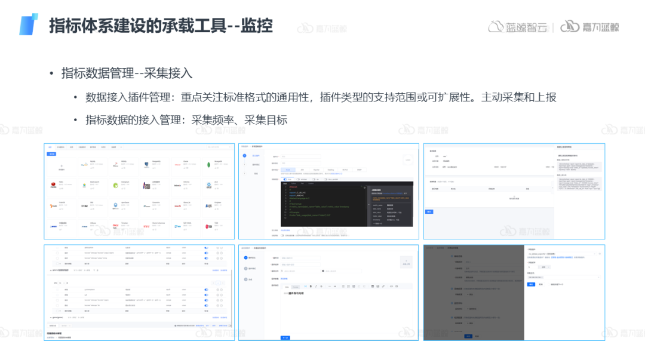Toggle the aix system switch
The width and height of the screenshot is (645, 363).
314,179
